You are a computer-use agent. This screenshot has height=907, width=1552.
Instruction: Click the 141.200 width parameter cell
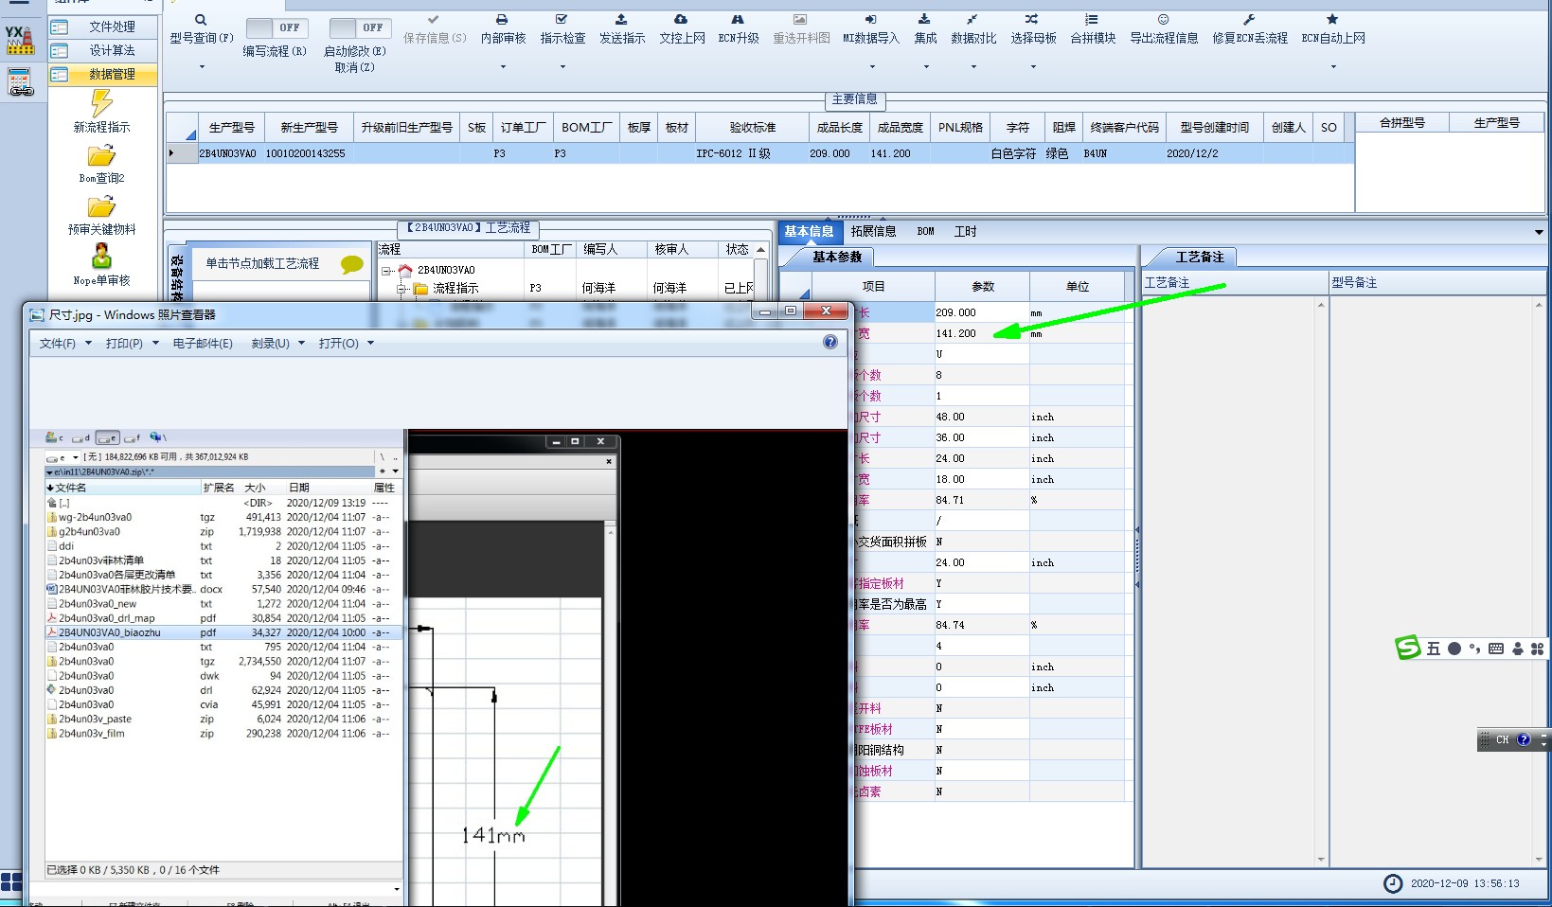coord(981,333)
